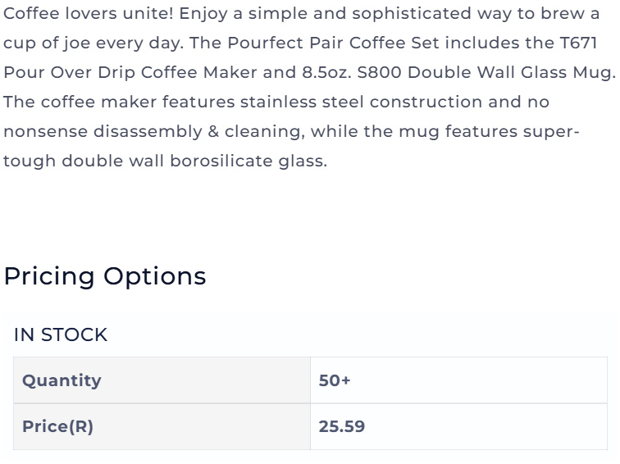
Task: Select the 8.5oz. size text
Action: pos(326,72)
